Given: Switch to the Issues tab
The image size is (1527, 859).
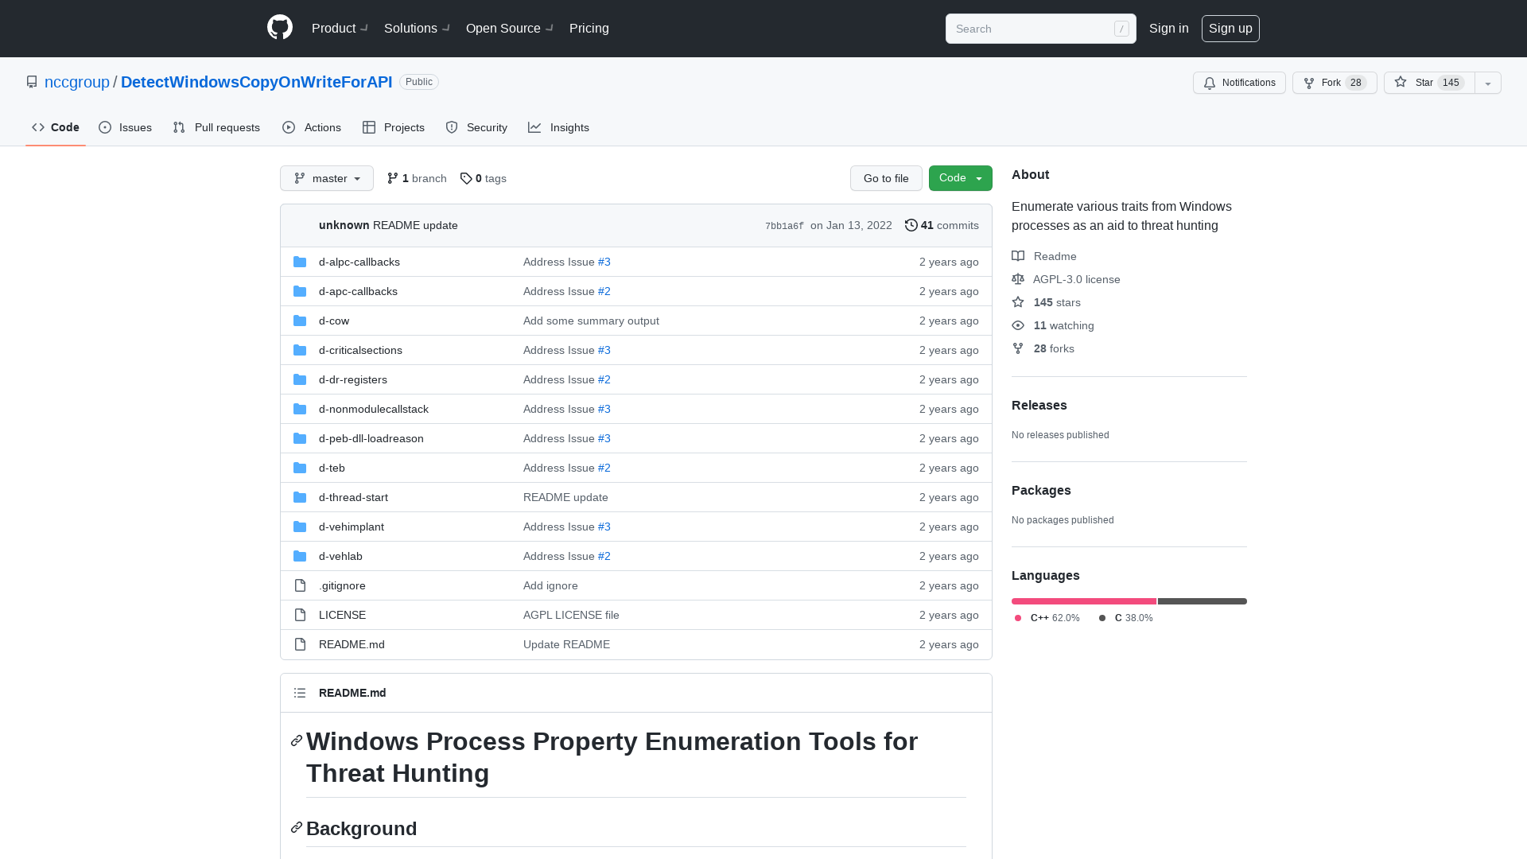Looking at the screenshot, I should point(126,127).
